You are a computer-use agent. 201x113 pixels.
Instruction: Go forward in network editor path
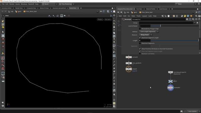tap(121, 12)
